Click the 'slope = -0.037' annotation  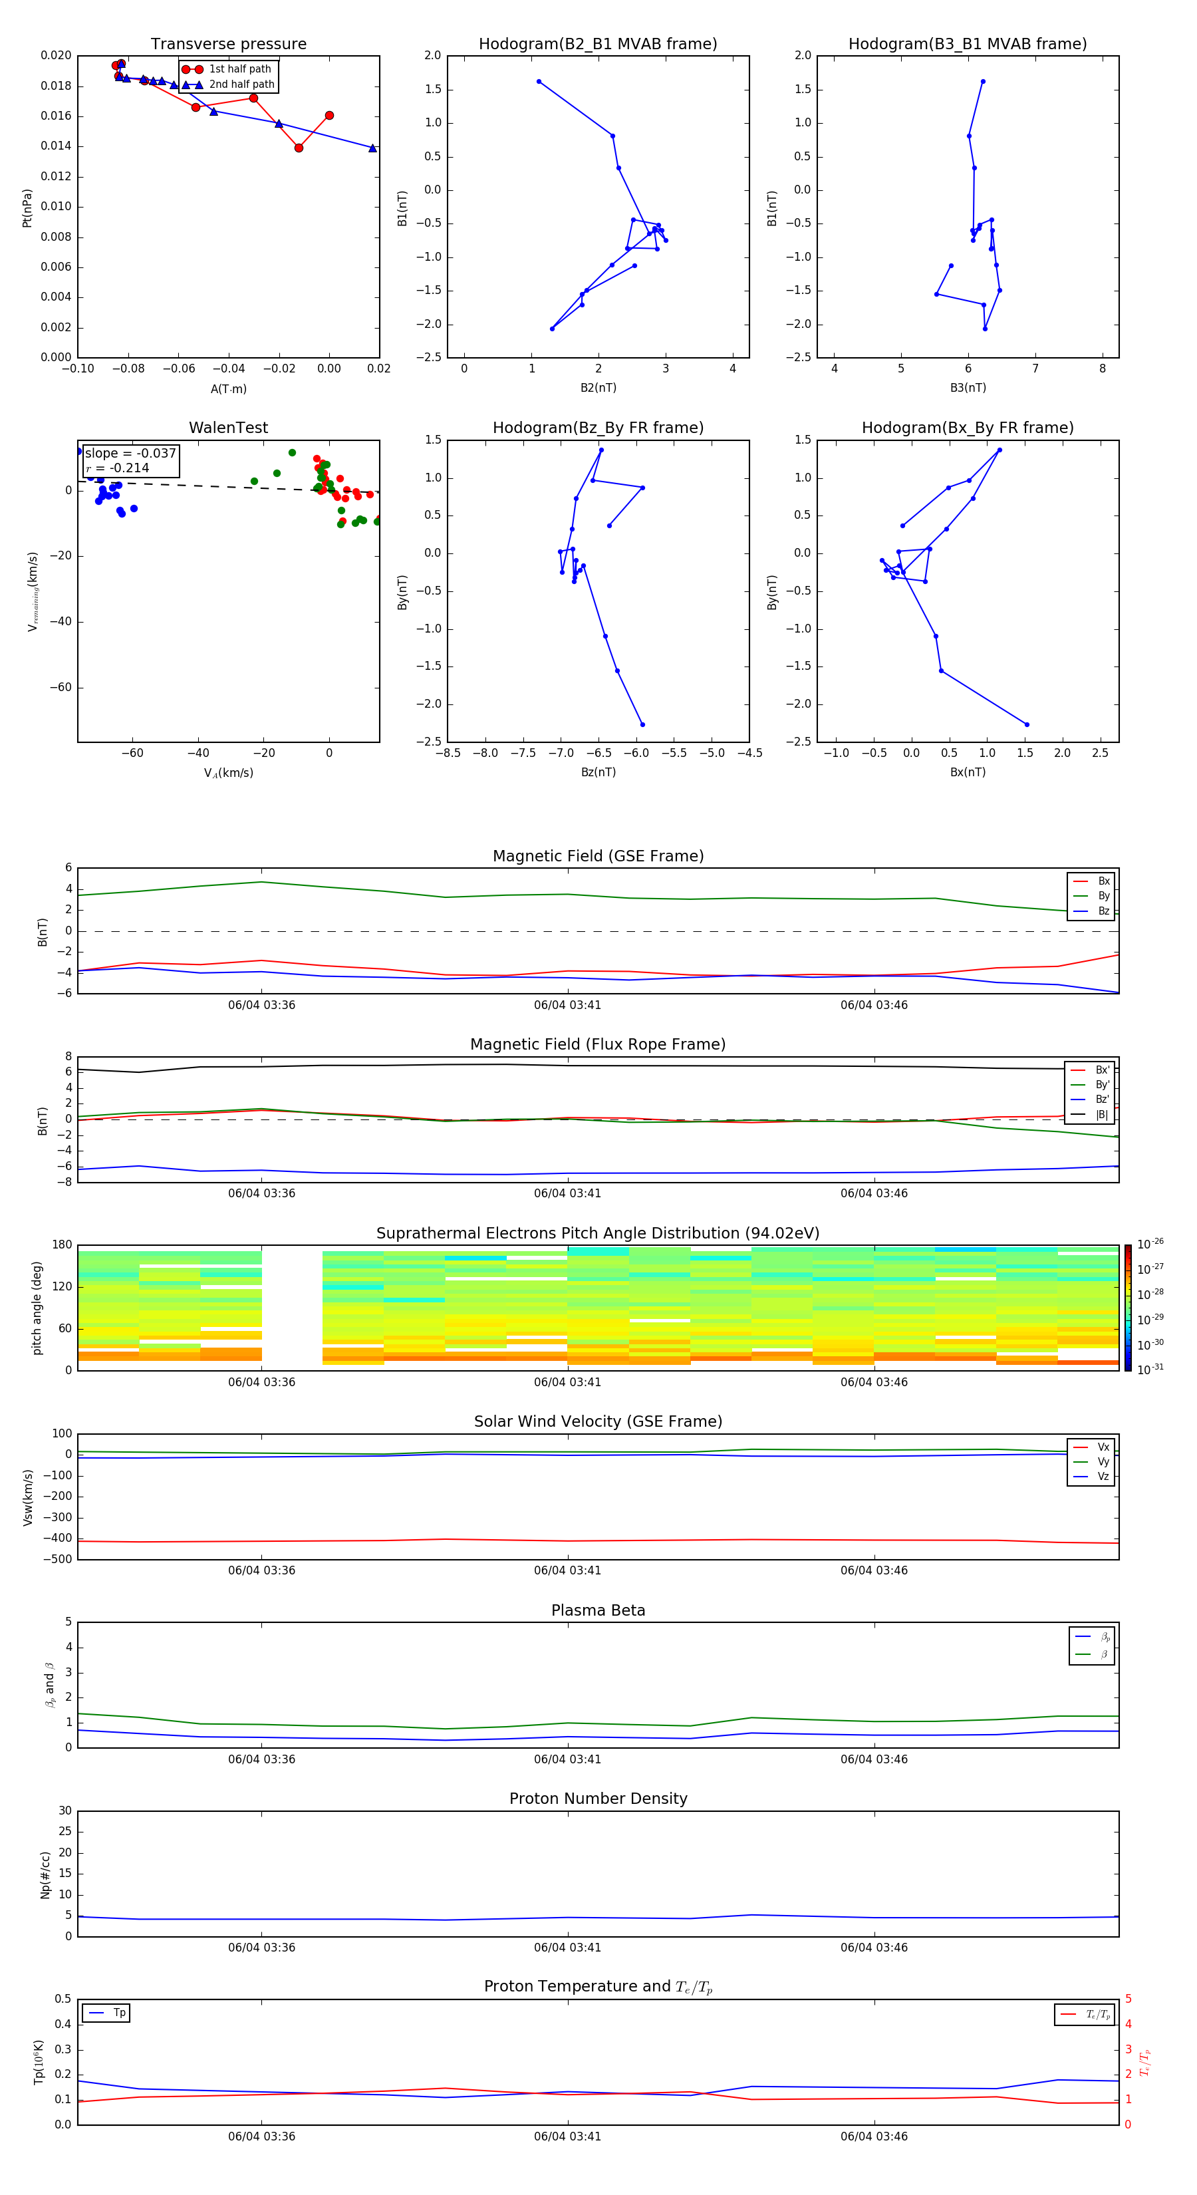(x=130, y=454)
